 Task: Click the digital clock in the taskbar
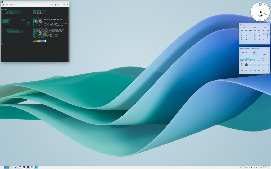point(265,167)
